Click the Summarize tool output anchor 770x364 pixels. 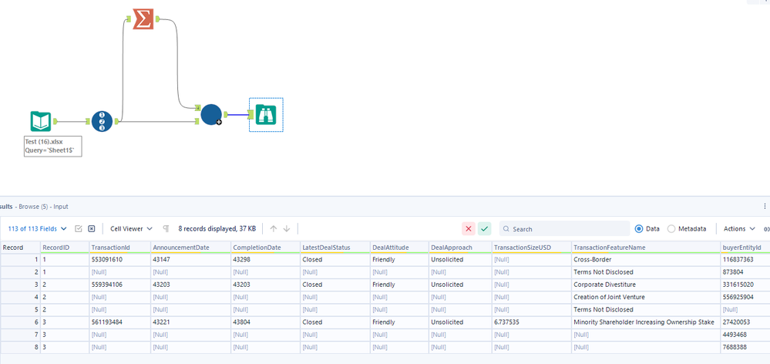158,19
